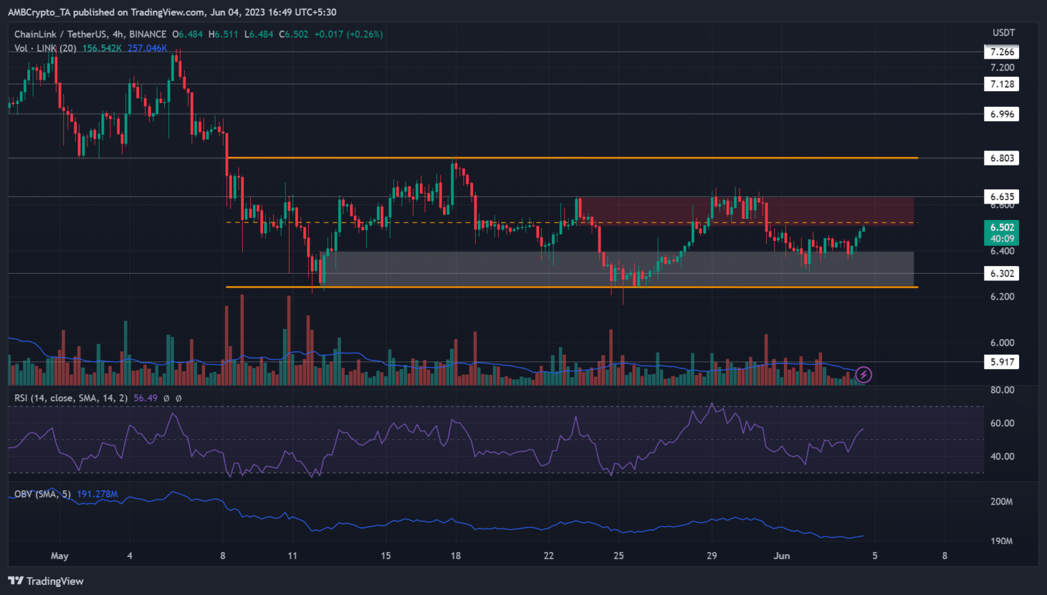Click the USDT currency label
Screen dimensions: 1047x595
coord(1003,33)
